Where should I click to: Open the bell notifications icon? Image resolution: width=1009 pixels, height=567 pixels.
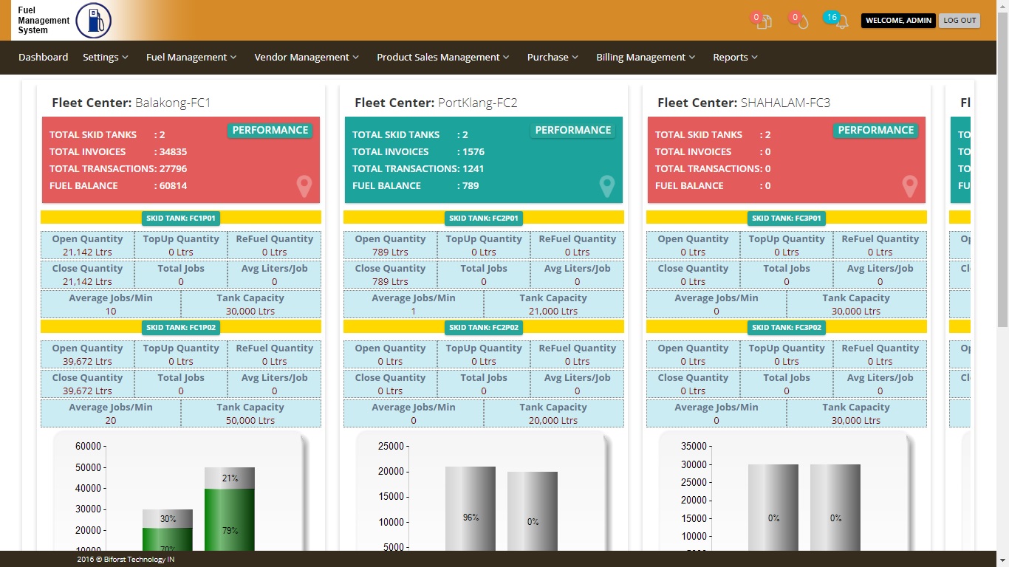tap(841, 21)
